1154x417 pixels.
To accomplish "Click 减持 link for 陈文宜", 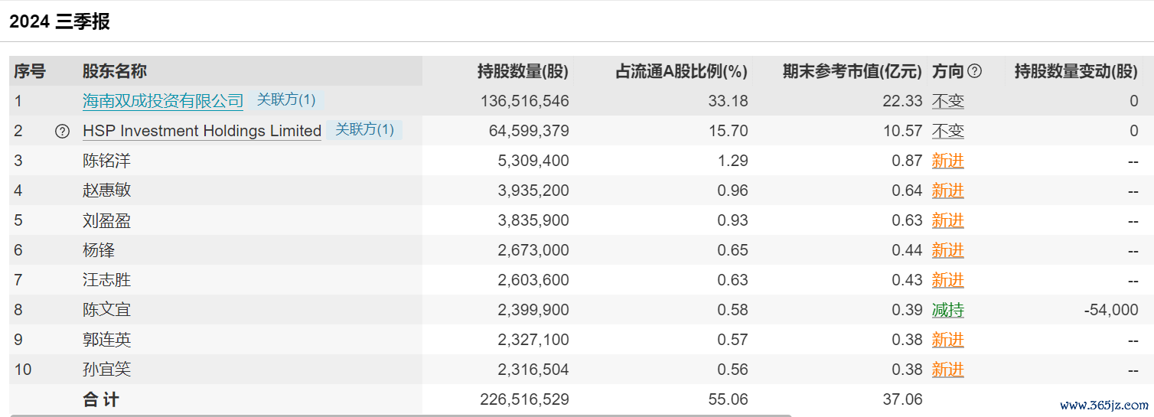I will tap(947, 310).
